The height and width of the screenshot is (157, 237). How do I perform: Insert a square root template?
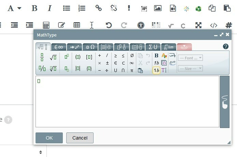click(53, 57)
